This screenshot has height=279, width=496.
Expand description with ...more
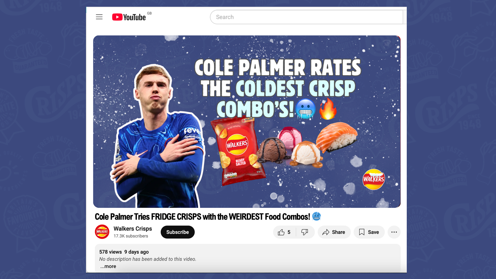108,266
